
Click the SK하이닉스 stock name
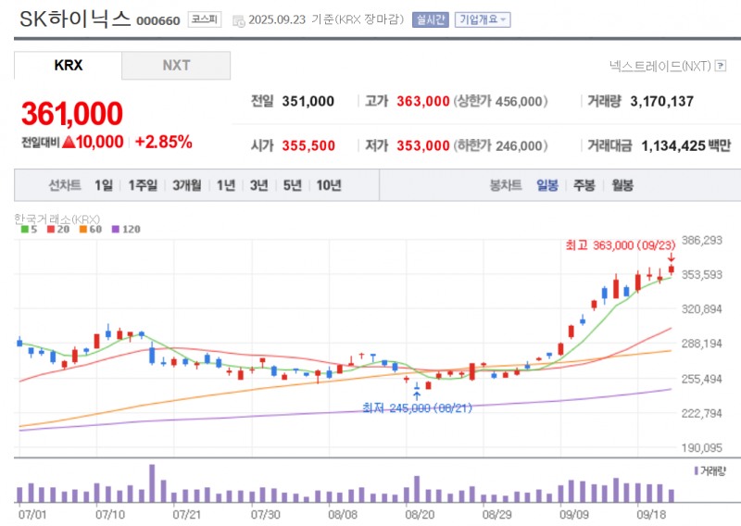[x=75, y=19]
